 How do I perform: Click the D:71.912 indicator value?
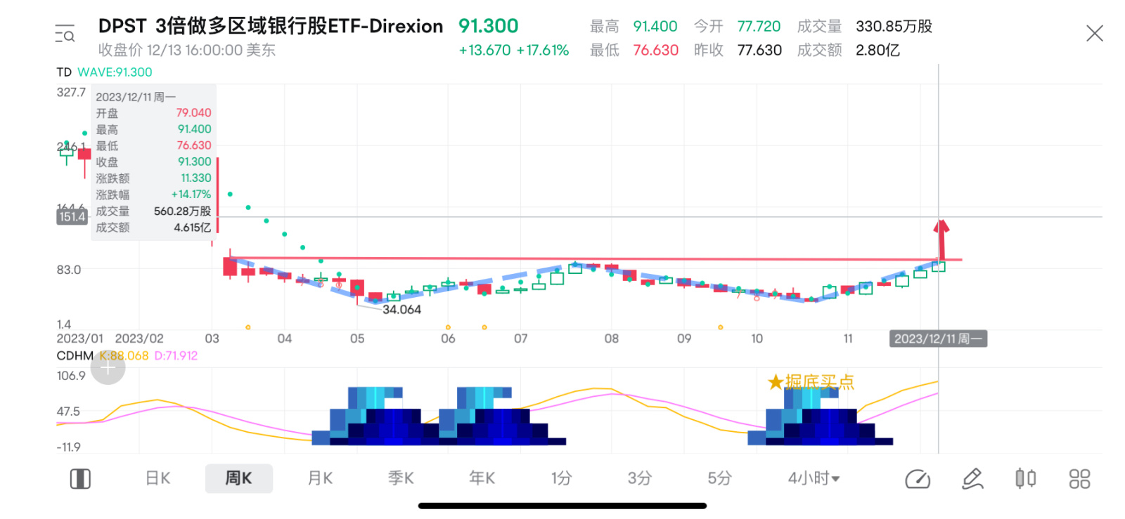pos(176,355)
